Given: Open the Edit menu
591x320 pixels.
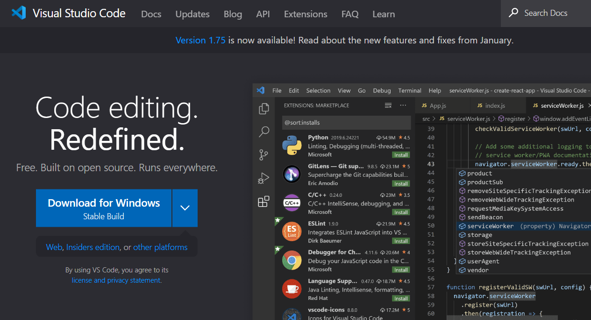Looking at the screenshot, I should [294, 90].
